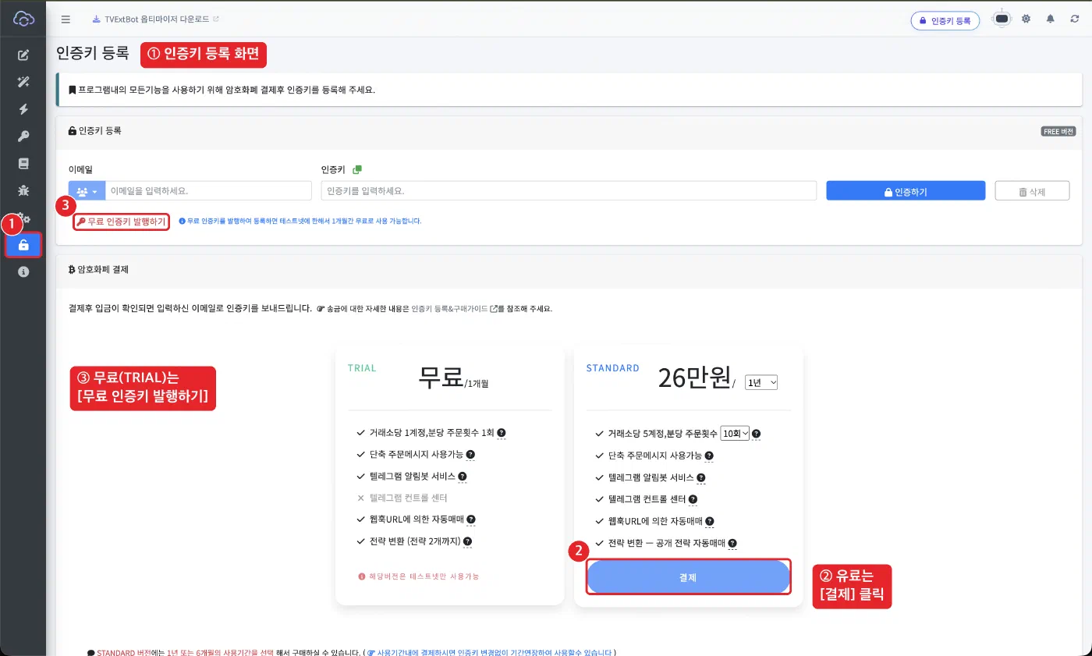Open the 1년 subscription period dropdown
The image size is (1092, 656).
pos(761,382)
